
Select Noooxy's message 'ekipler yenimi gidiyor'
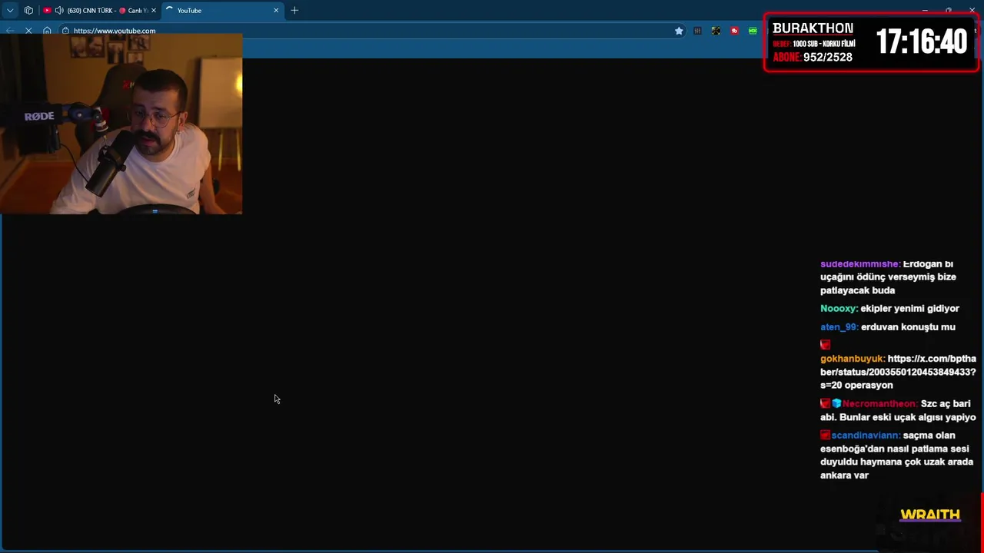click(910, 309)
